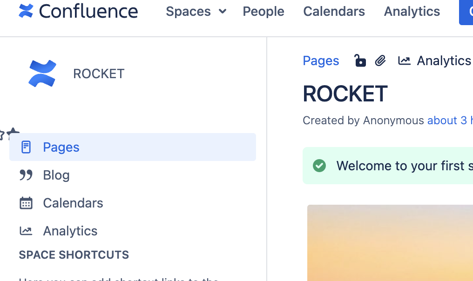Screen dimensions: 473x281
Task: Open Blog in the sidebar
Action: tap(133, 175)
